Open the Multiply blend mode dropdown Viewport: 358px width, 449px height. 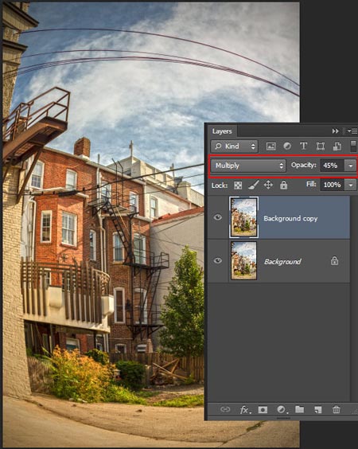248,166
